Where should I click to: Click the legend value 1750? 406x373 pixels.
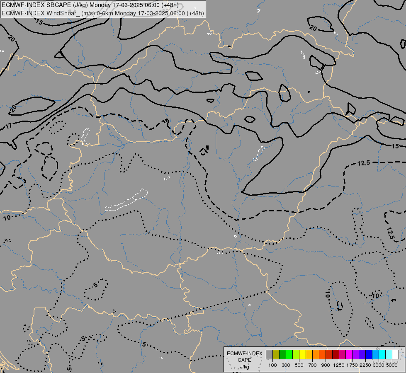[x=352, y=365]
